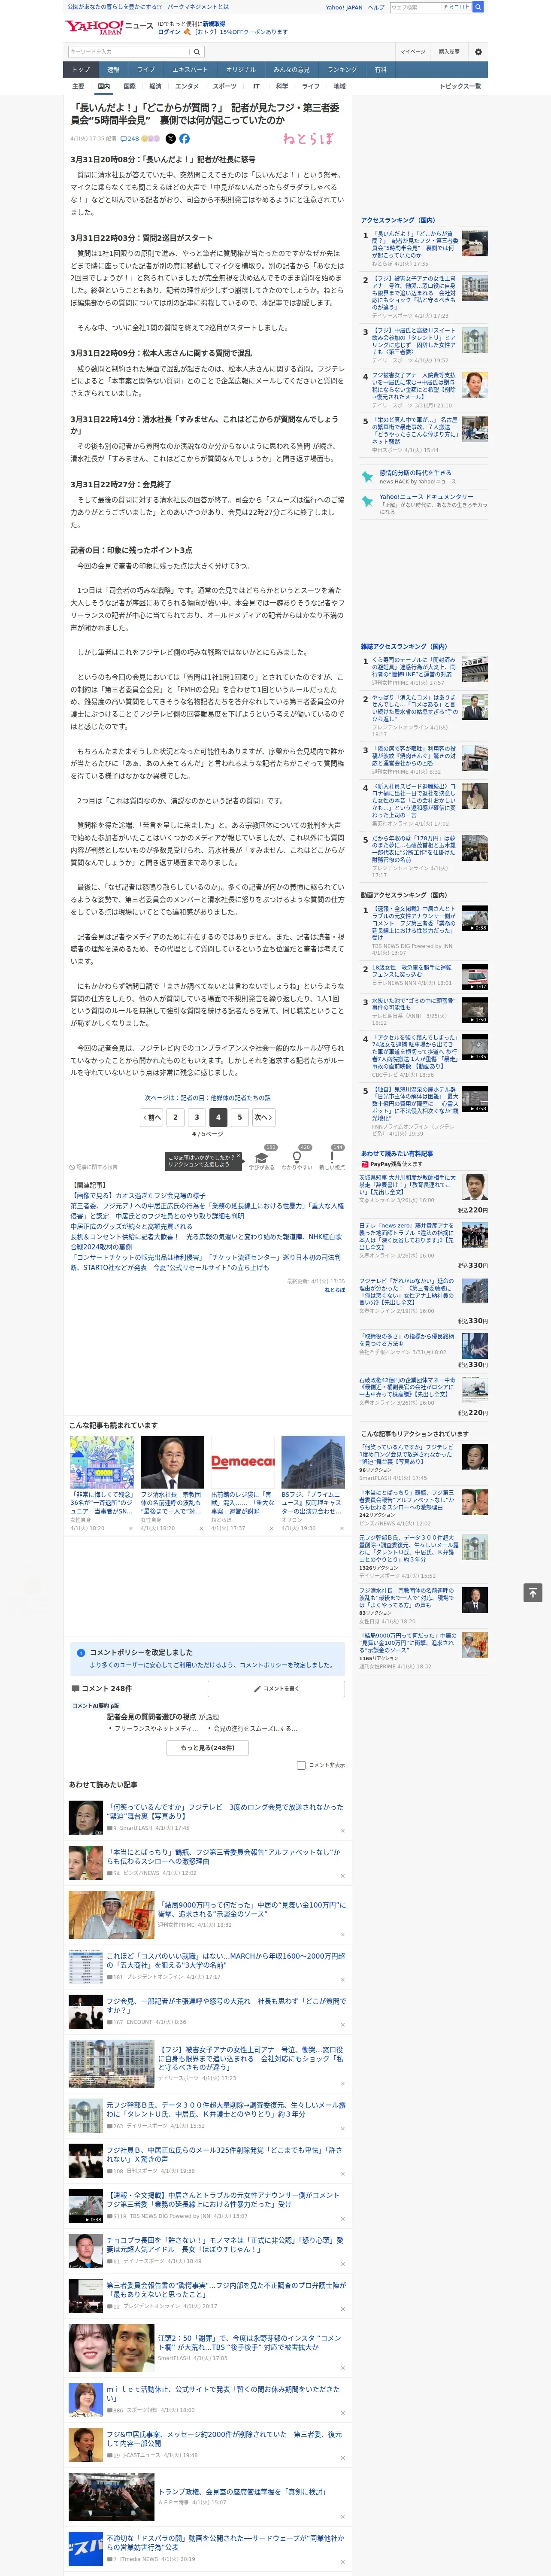Go to page 3 of article
Screen dimensions: 551x2576
[x=196, y=1117]
